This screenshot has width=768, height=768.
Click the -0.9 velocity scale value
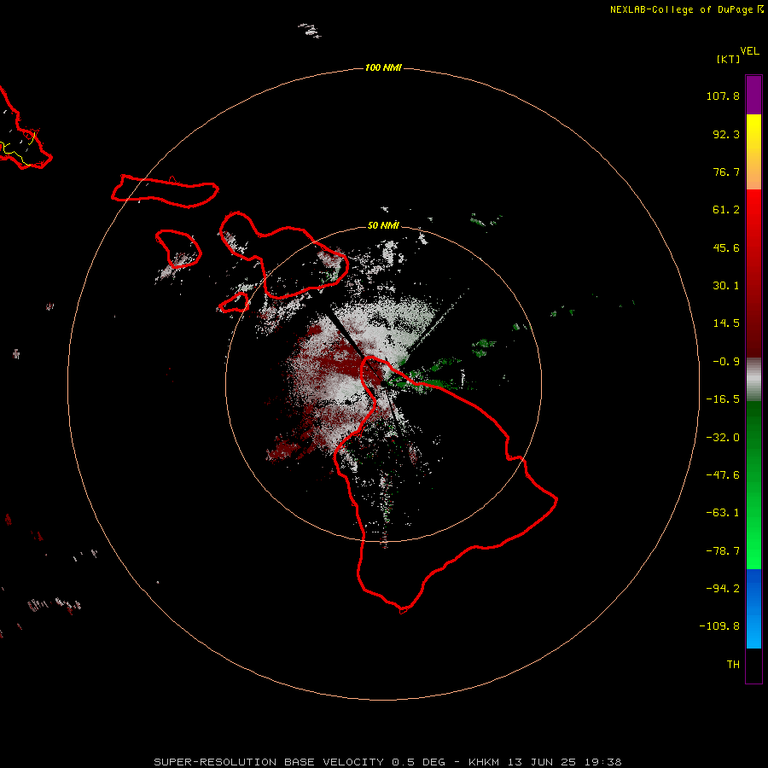tap(726, 362)
